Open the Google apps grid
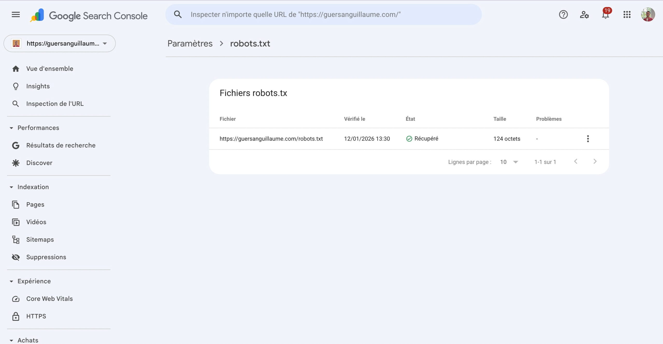Viewport: 663px width, 344px height. [627, 14]
